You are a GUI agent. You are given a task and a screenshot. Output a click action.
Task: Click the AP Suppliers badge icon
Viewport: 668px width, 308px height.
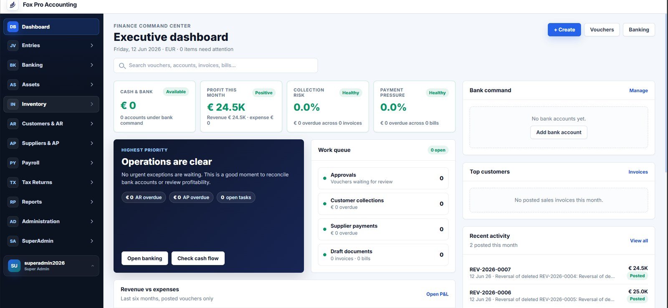[x=13, y=143]
